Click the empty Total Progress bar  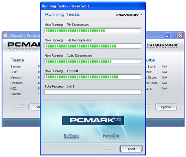tap(93, 92)
